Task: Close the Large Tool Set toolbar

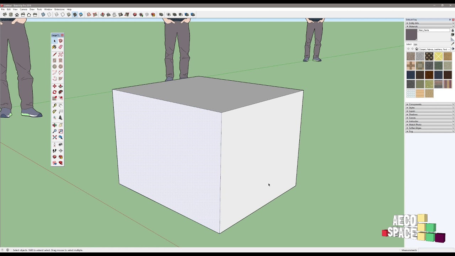Action: [x=62, y=35]
